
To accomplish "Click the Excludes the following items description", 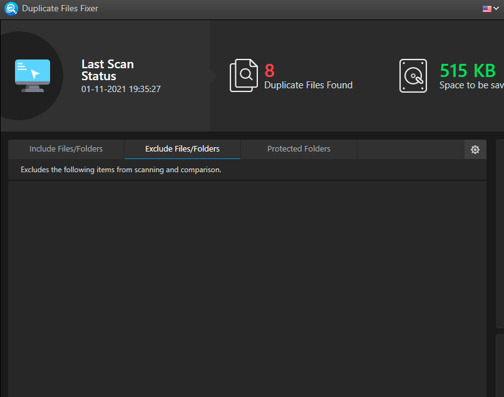I will 121,170.
